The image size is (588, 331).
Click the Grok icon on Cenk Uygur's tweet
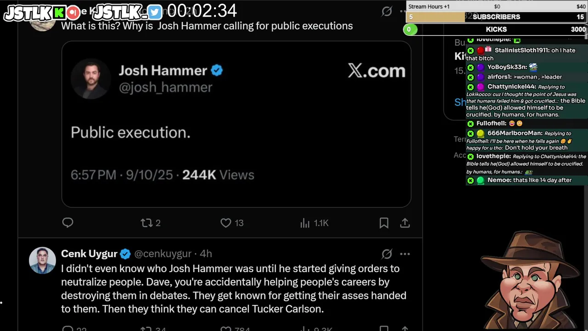click(387, 254)
